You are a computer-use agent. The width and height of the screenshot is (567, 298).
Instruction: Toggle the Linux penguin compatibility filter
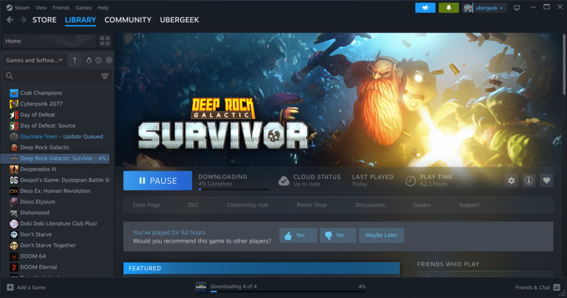[x=90, y=60]
